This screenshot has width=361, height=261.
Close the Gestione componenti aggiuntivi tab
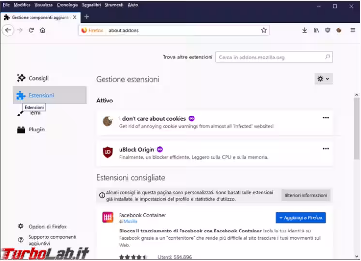pyautogui.click(x=75, y=17)
